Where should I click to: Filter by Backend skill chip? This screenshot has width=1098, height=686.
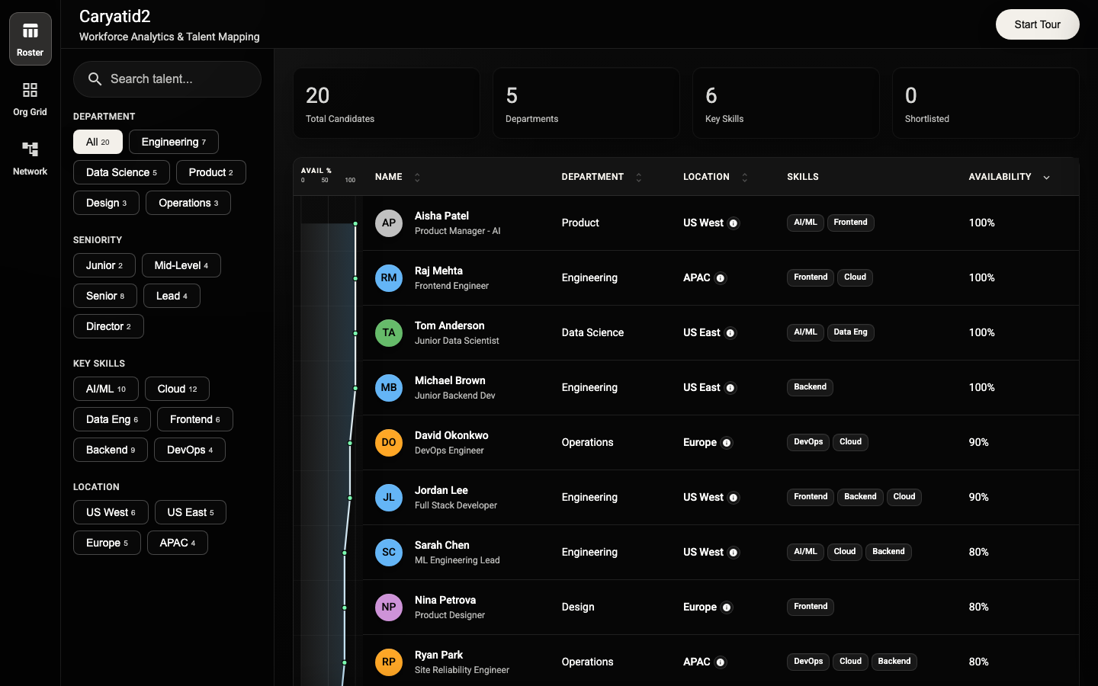pyautogui.click(x=111, y=450)
